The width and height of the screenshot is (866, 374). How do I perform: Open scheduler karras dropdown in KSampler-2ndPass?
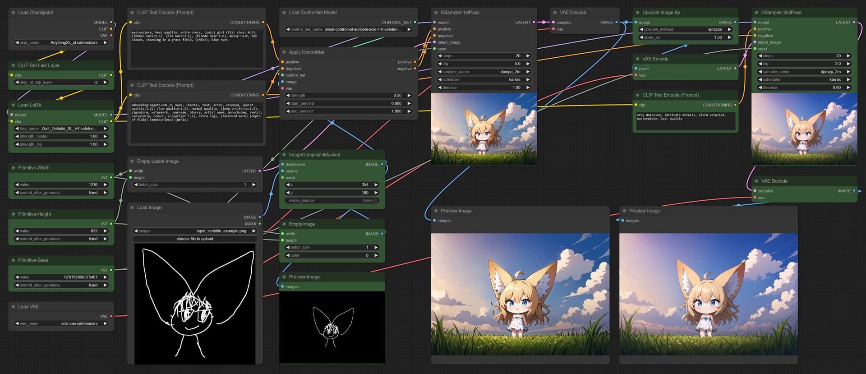pos(804,79)
